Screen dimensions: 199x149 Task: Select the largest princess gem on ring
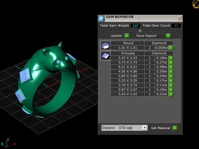click(26, 75)
